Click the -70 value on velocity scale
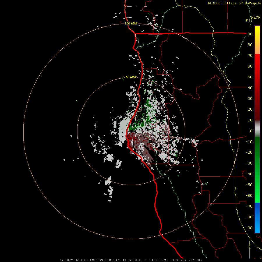 point(249,206)
